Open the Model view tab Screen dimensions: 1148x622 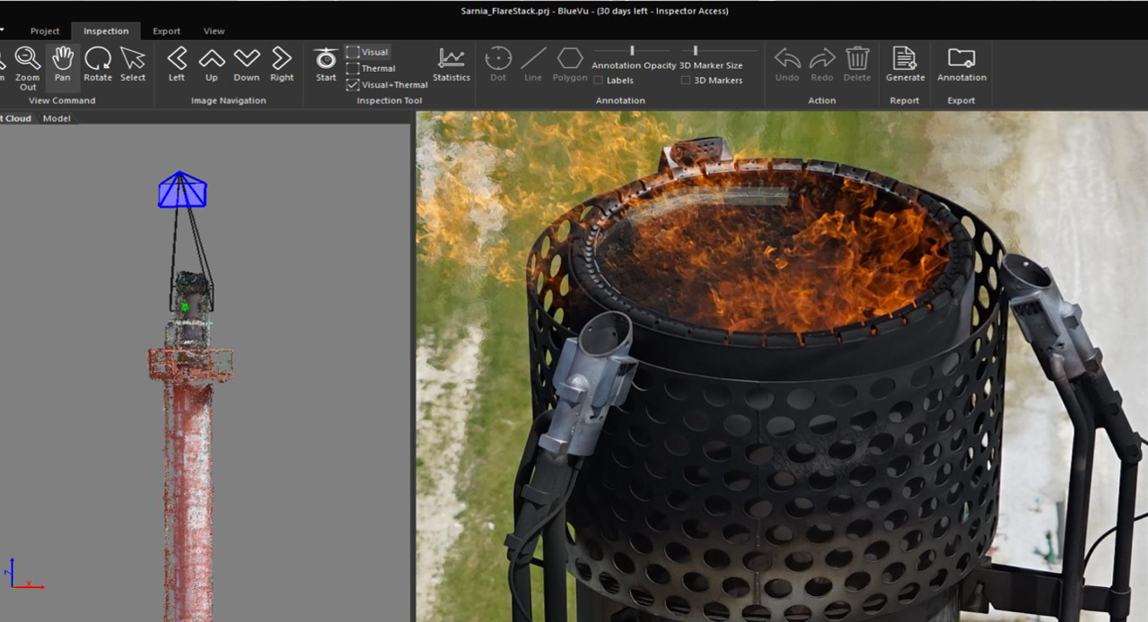57,118
